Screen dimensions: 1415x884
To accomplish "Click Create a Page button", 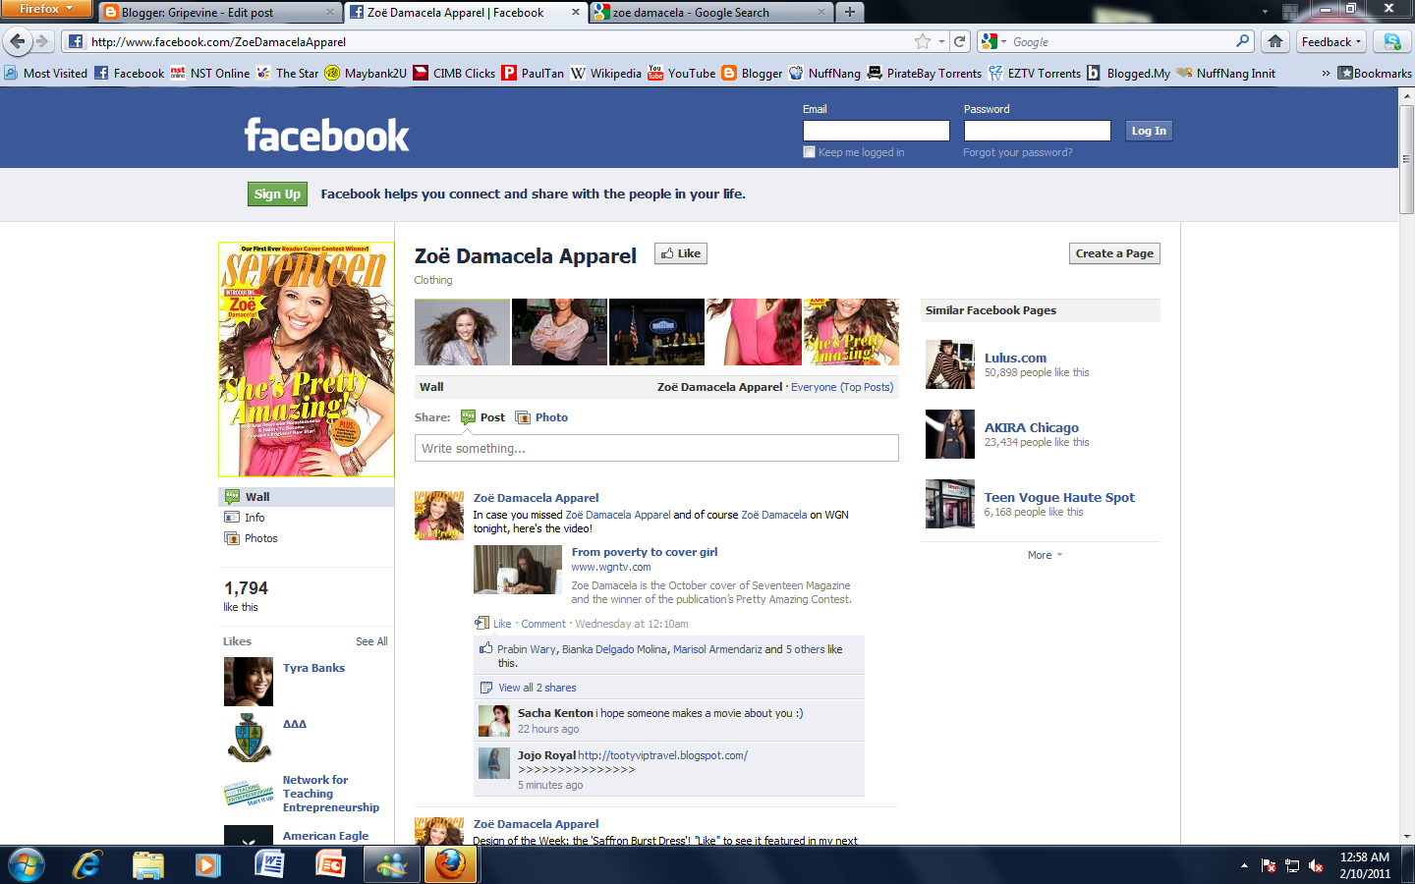I will point(1114,253).
